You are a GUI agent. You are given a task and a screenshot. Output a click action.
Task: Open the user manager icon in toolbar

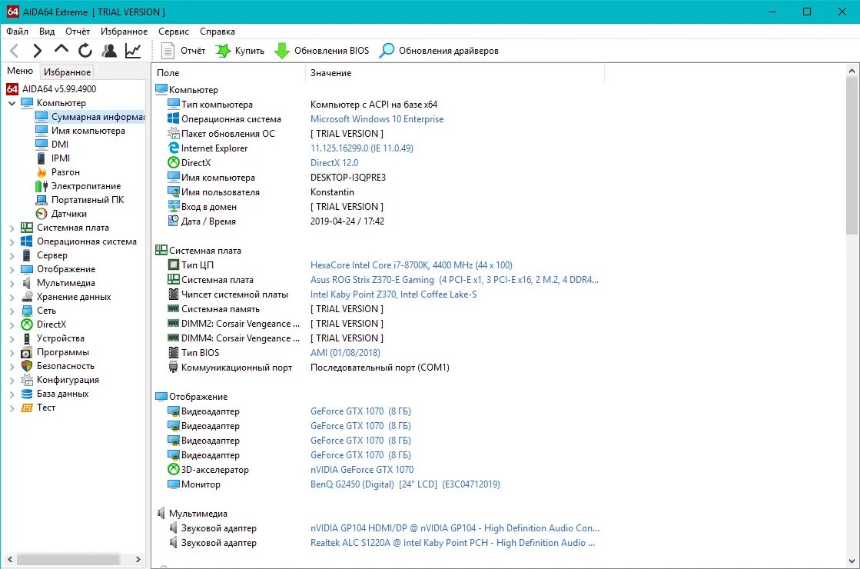coord(109,51)
